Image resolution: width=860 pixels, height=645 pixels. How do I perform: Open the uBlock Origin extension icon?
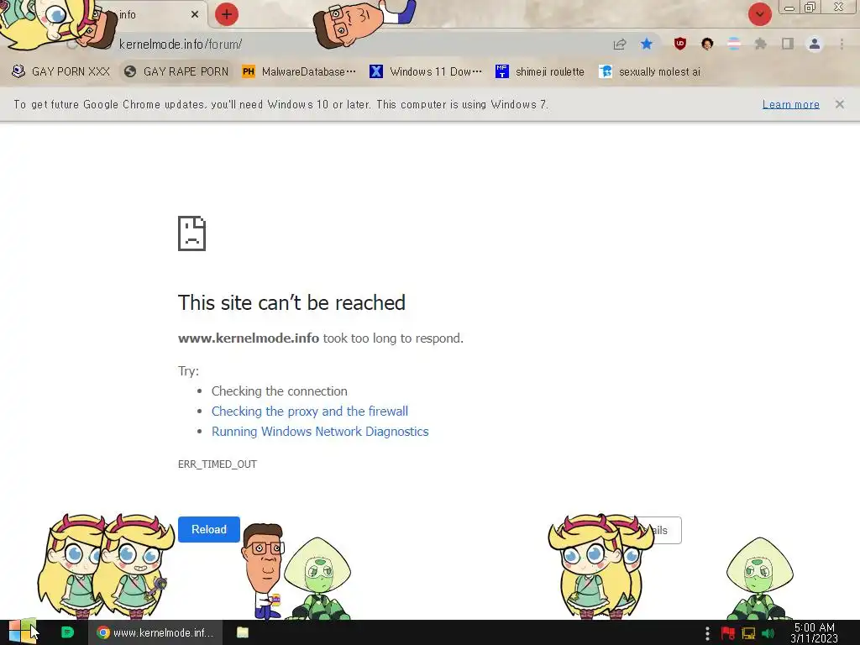pos(680,44)
